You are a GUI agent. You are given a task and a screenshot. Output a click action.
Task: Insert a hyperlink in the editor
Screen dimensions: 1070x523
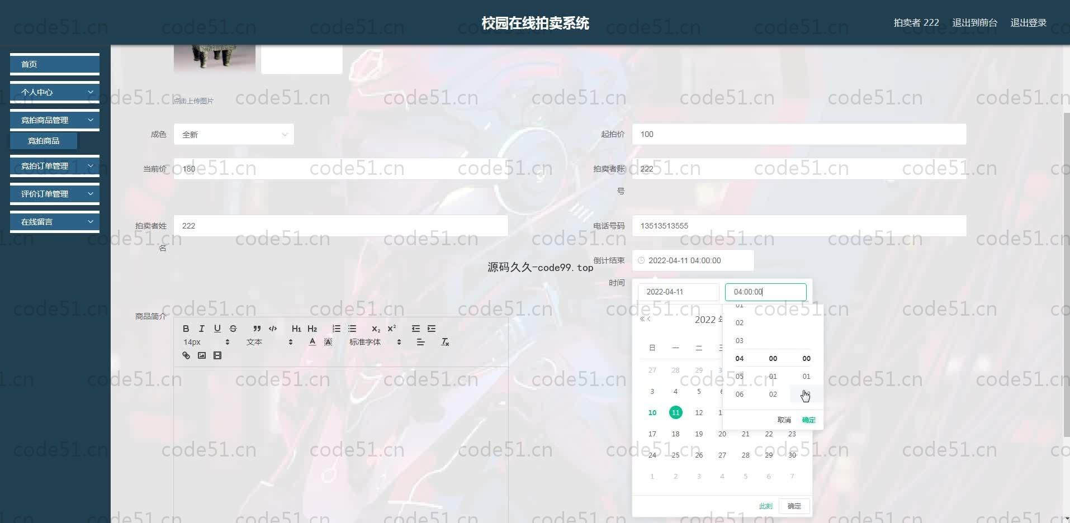(x=186, y=355)
